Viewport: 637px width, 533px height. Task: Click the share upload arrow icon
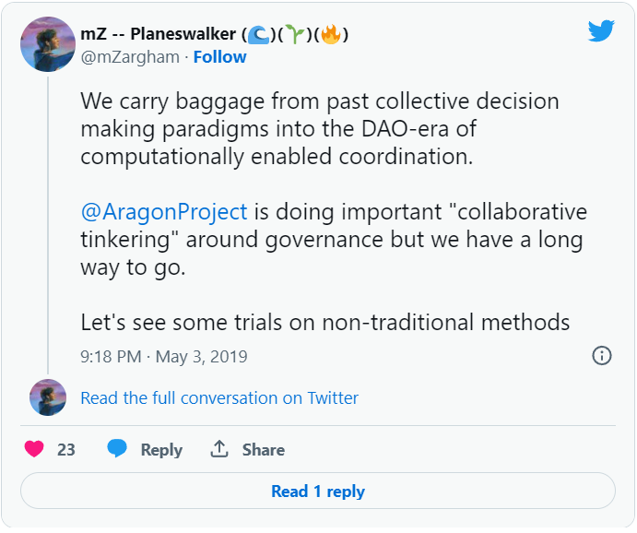click(x=219, y=449)
